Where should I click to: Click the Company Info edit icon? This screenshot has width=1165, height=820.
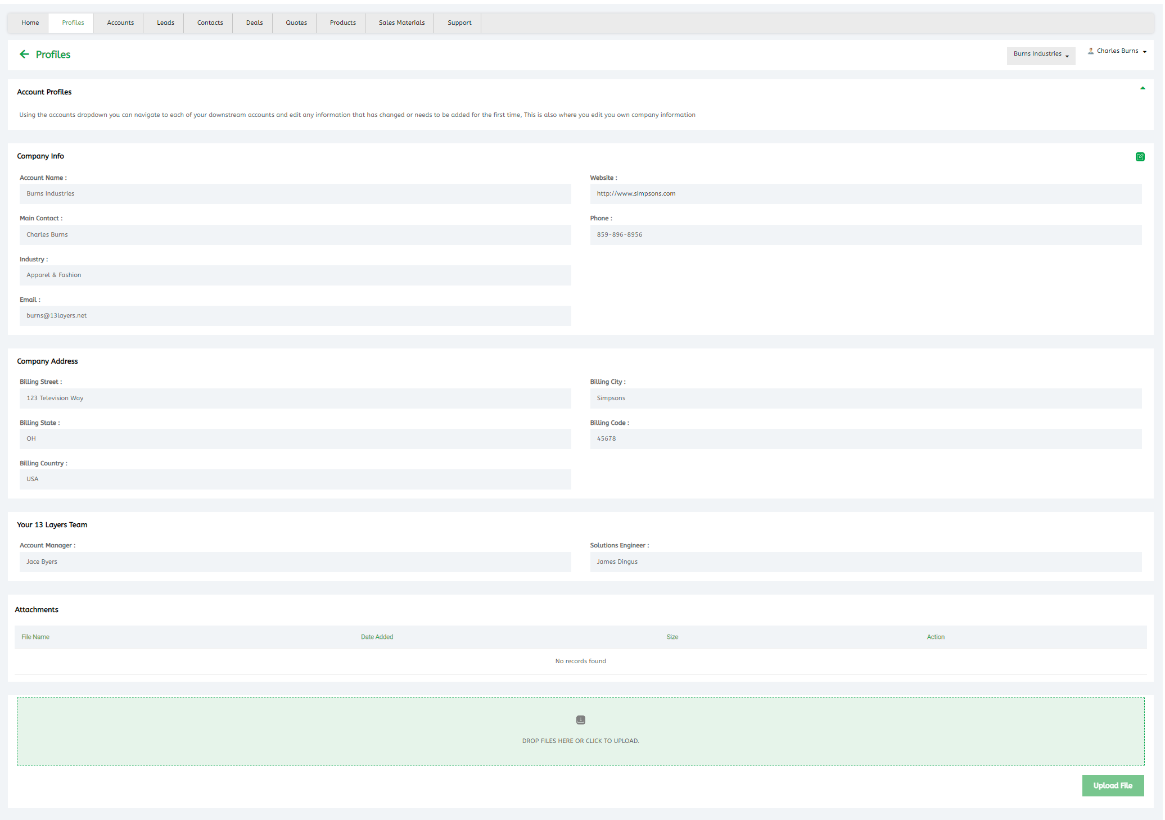(x=1140, y=157)
